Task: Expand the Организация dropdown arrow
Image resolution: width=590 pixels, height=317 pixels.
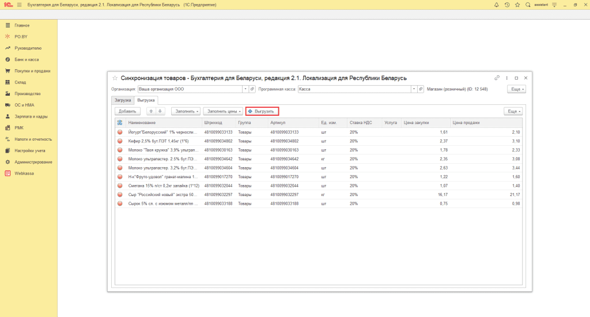Action: click(x=245, y=89)
